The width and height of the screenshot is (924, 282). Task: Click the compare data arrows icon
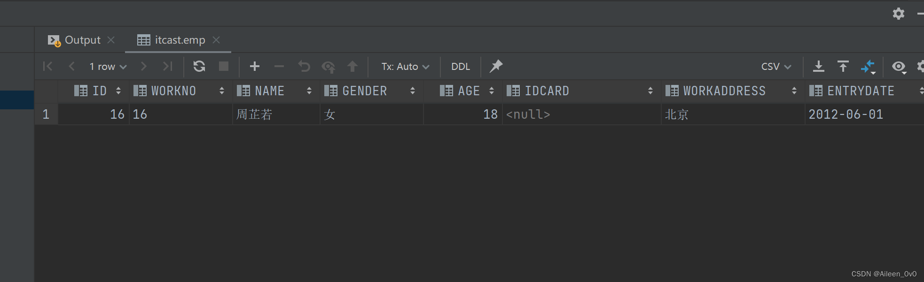(x=868, y=66)
